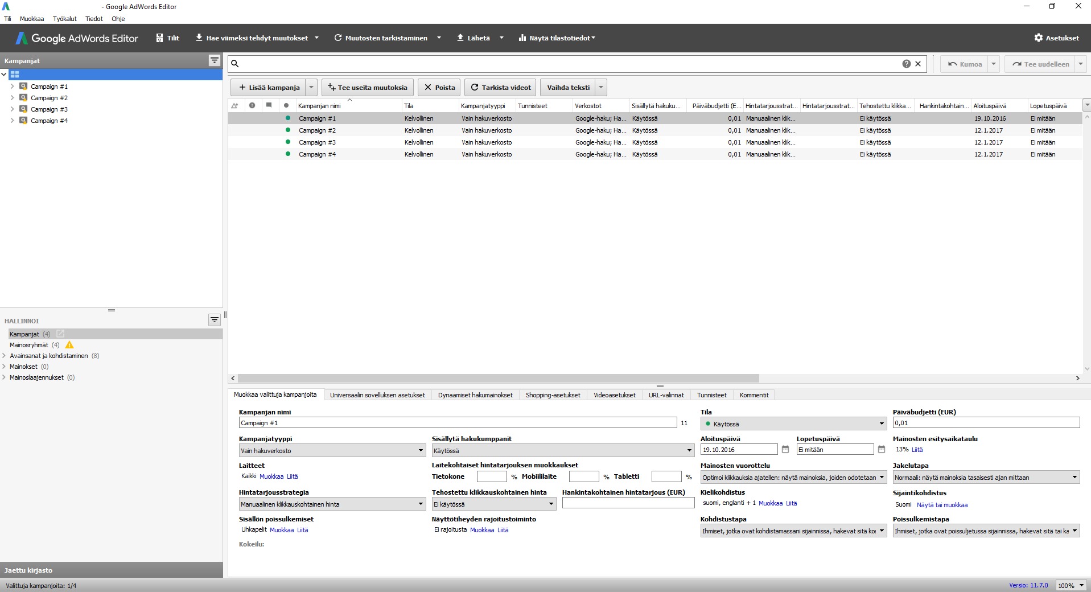
Task: Select Campaign #4 in the campaign tree
Action: [49, 121]
